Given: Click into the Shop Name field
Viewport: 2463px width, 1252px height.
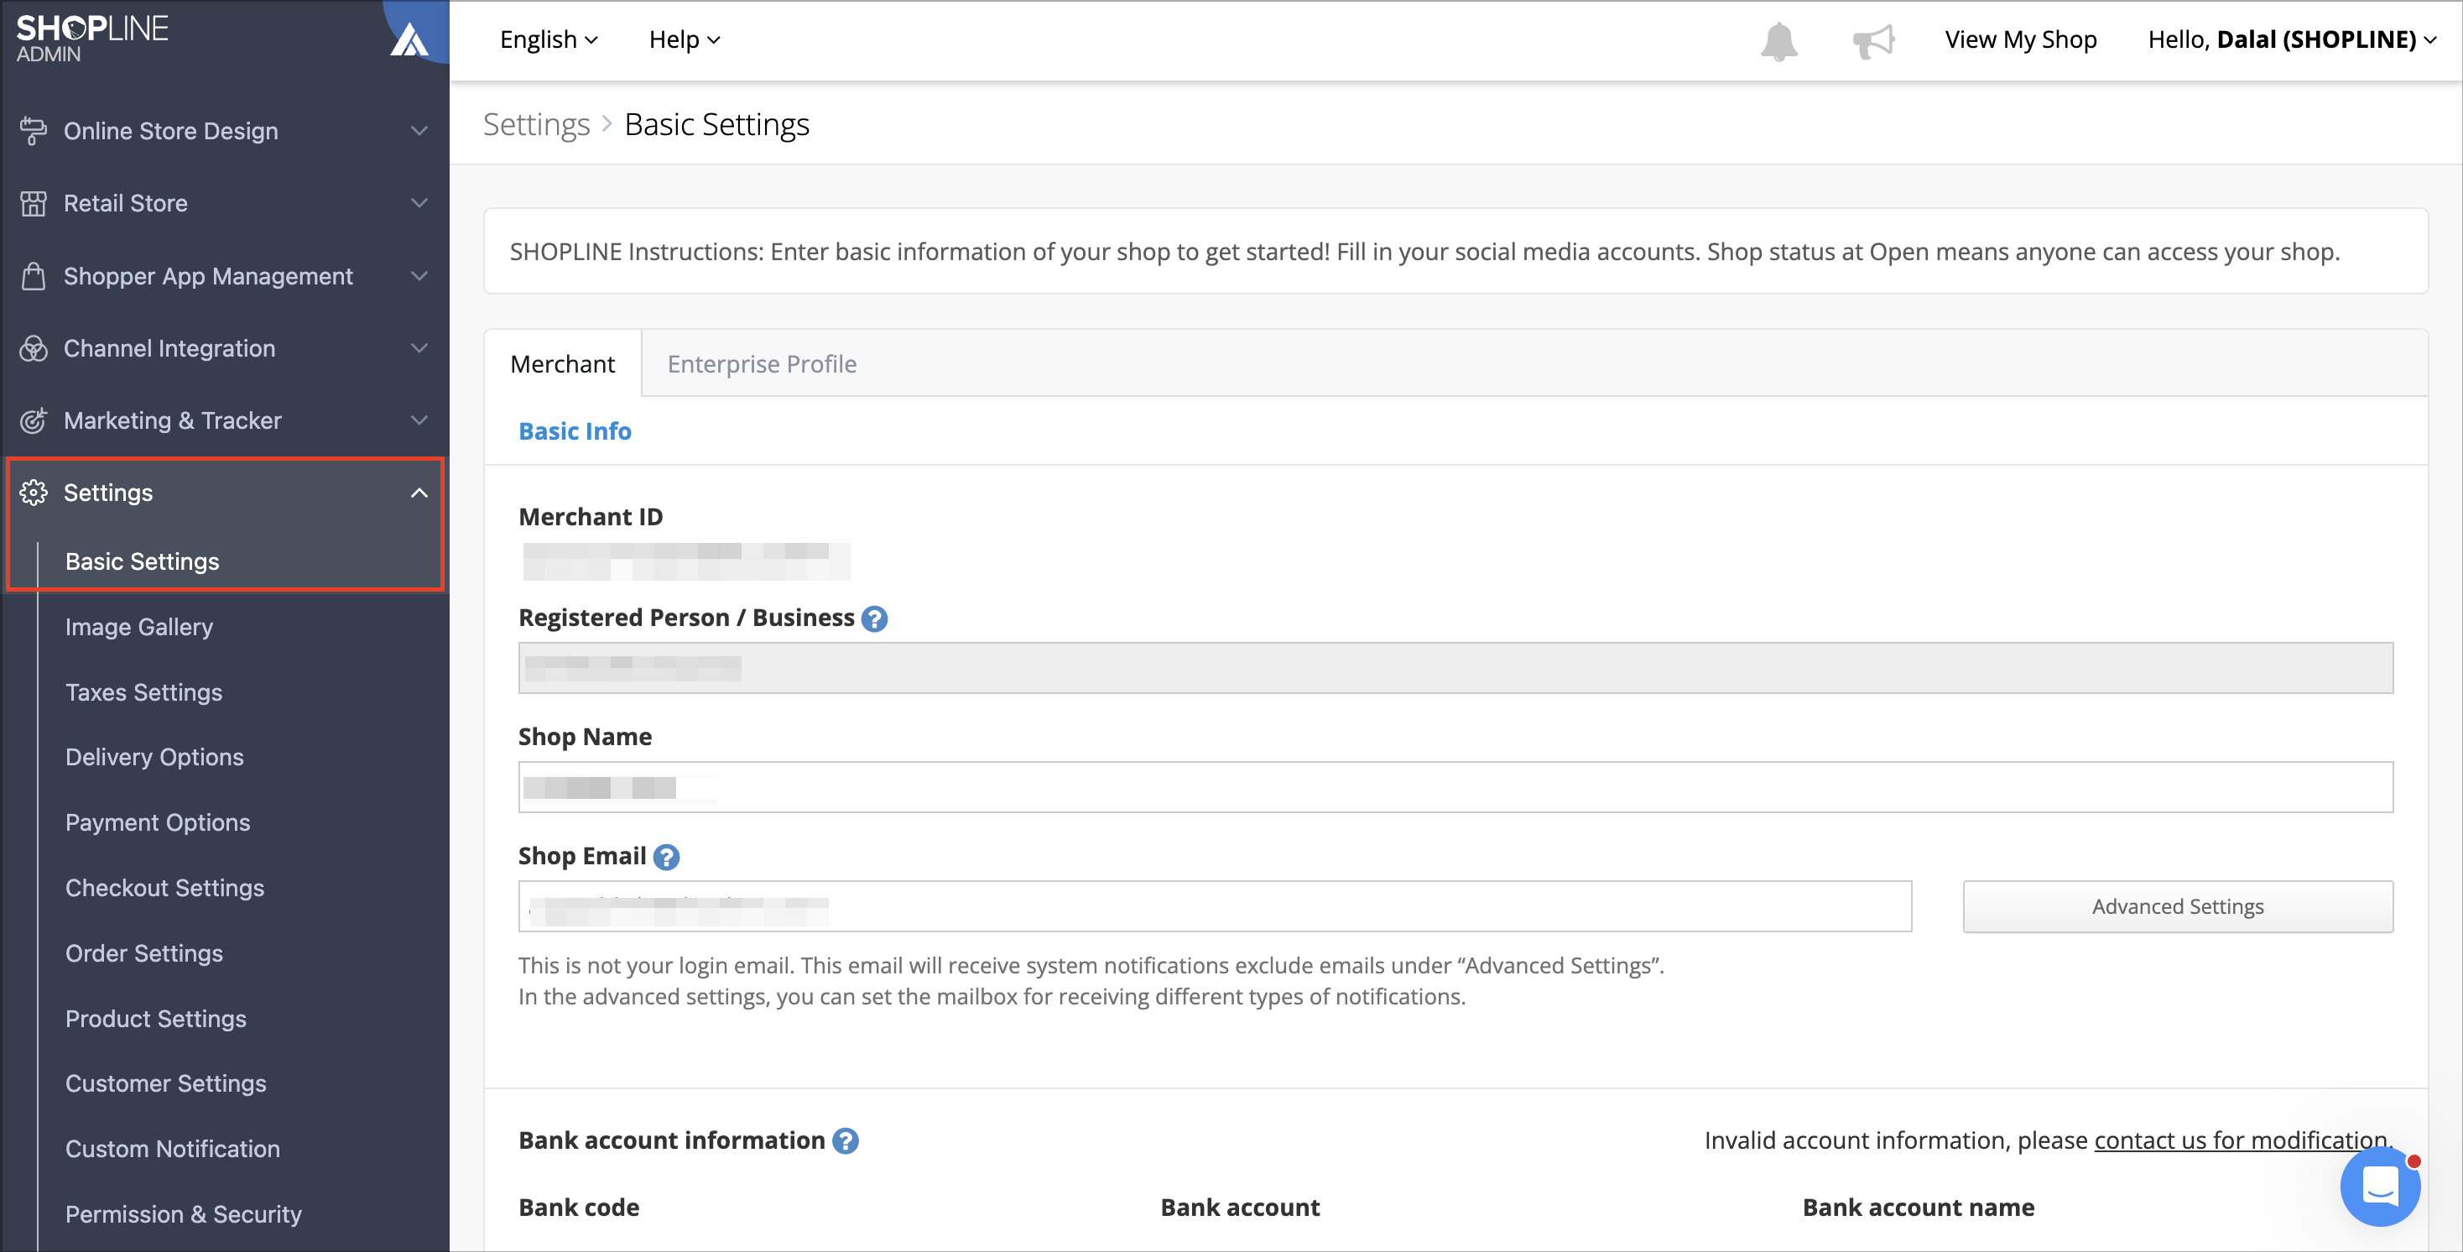Looking at the screenshot, I should click(1455, 788).
